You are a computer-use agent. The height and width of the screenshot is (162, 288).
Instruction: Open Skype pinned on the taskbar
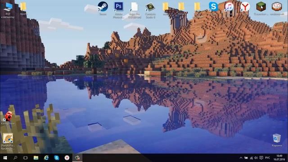click(57, 158)
